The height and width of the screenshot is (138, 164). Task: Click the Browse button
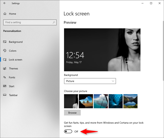(x=72, y=113)
